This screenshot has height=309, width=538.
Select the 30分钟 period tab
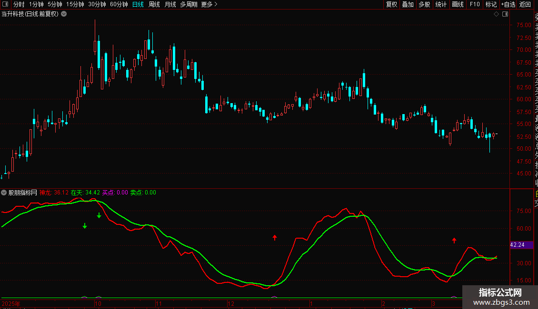tap(97, 4)
